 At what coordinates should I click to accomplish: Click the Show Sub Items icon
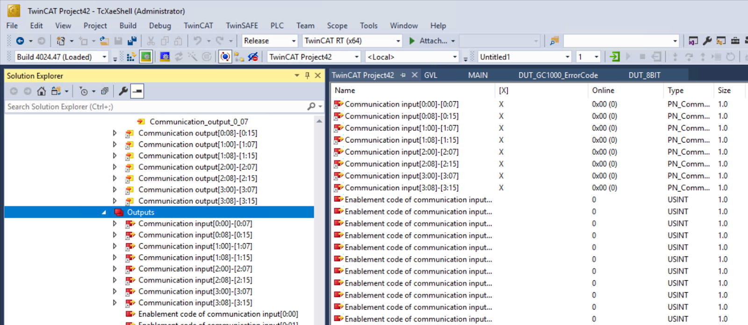click(239, 57)
